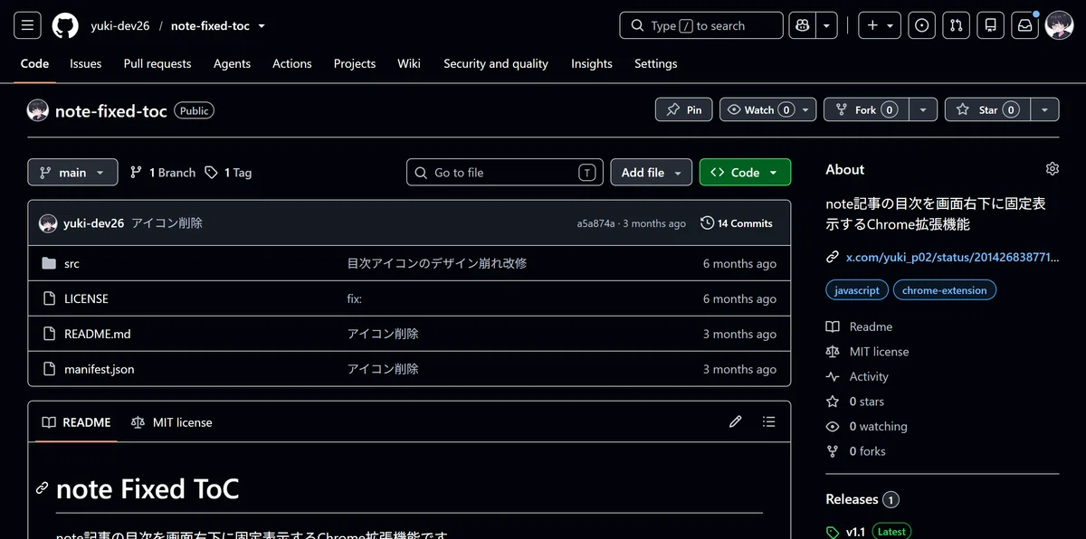This screenshot has width=1086, height=539.
Task: Select the MIT license tab in viewer
Action: pyautogui.click(x=172, y=422)
